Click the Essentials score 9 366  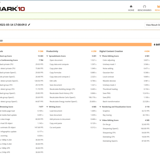[41, 51]
